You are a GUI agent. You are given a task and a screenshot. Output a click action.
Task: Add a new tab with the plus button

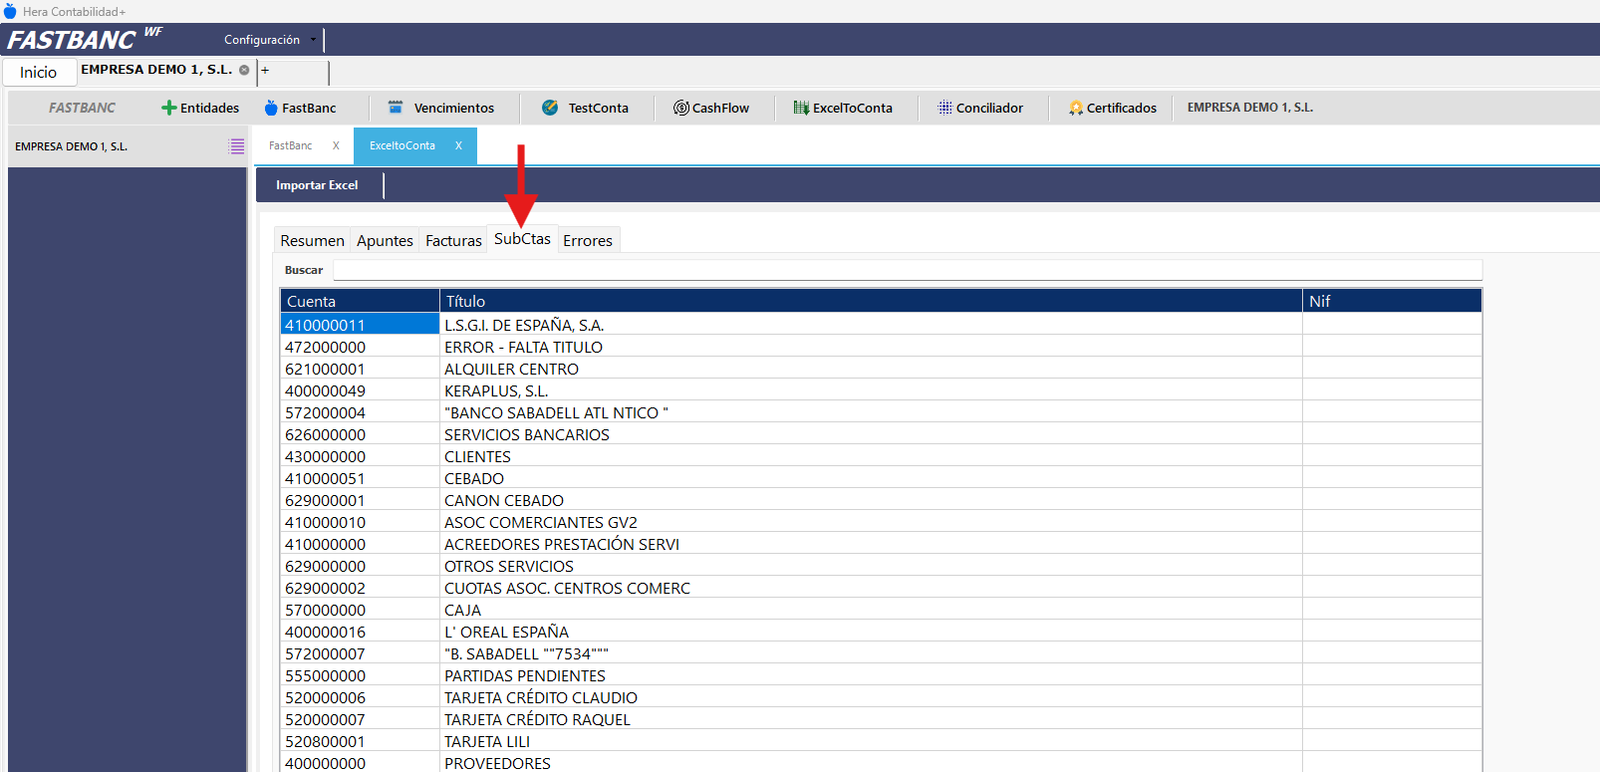(265, 71)
